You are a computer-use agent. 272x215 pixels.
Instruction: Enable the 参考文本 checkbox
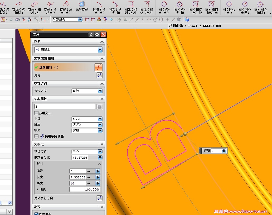tap(36, 113)
